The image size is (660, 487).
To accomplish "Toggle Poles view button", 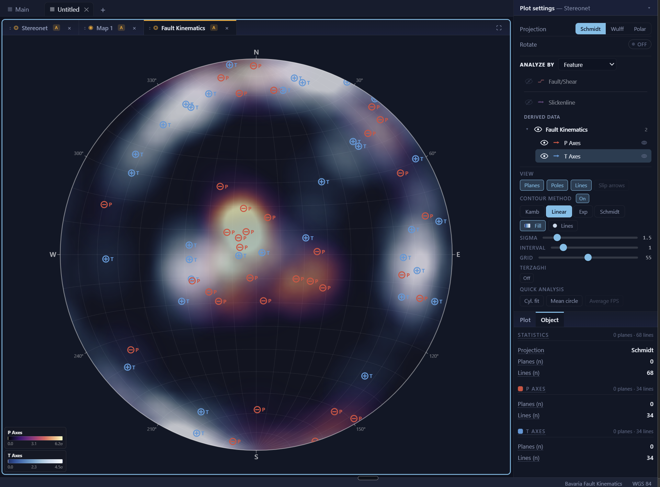I will (x=557, y=186).
